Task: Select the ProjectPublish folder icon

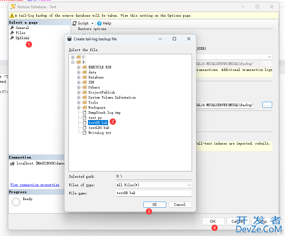Action: pos(85,92)
